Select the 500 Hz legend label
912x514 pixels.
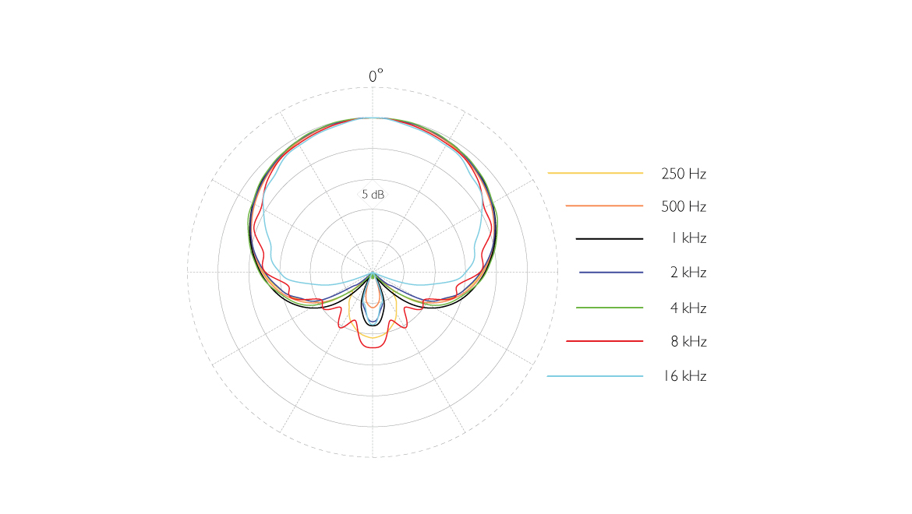pyautogui.click(x=684, y=206)
